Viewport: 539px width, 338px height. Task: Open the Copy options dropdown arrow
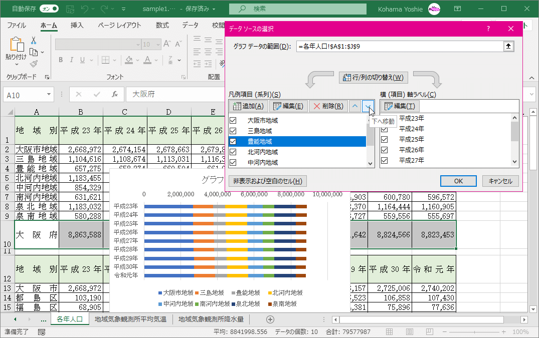tap(42, 52)
